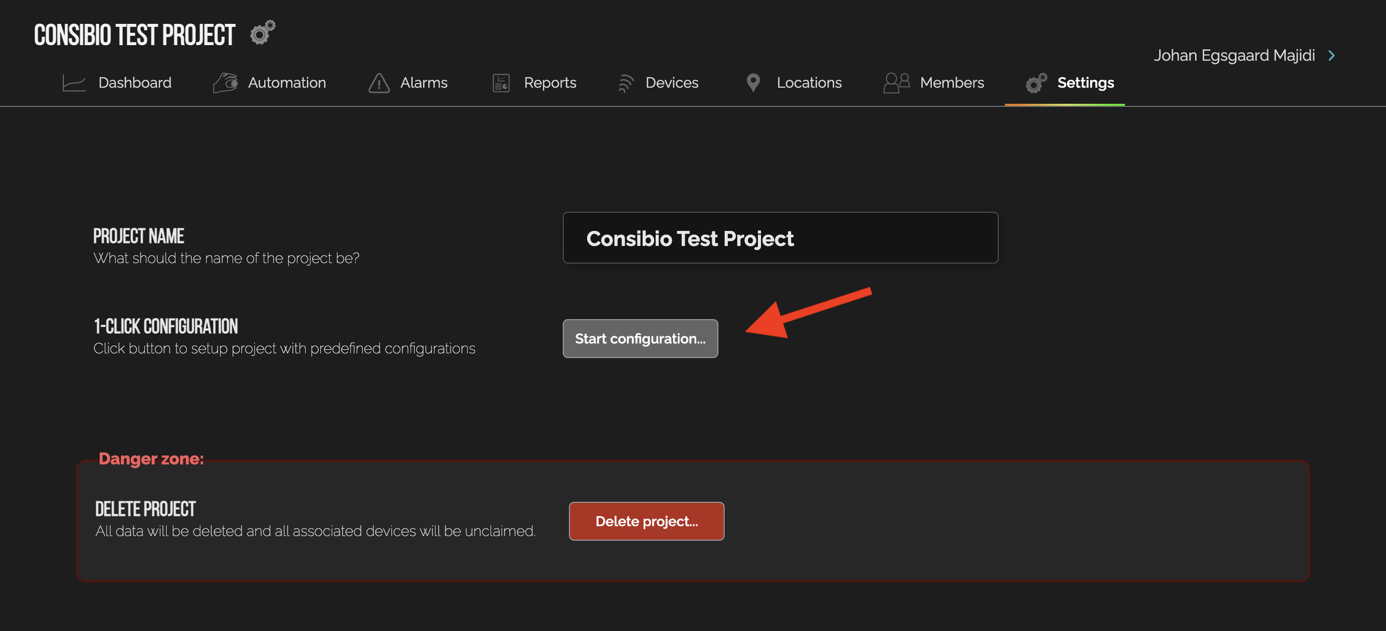Click the Project Name heading
Image resolution: width=1386 pixels, height=631 pixels.
pos(139,236)
